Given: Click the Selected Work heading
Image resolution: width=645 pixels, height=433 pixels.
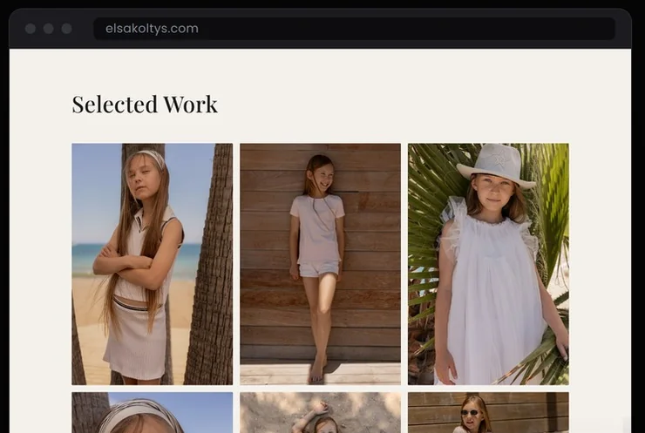Looking at the screenshot, I should 145,105.
